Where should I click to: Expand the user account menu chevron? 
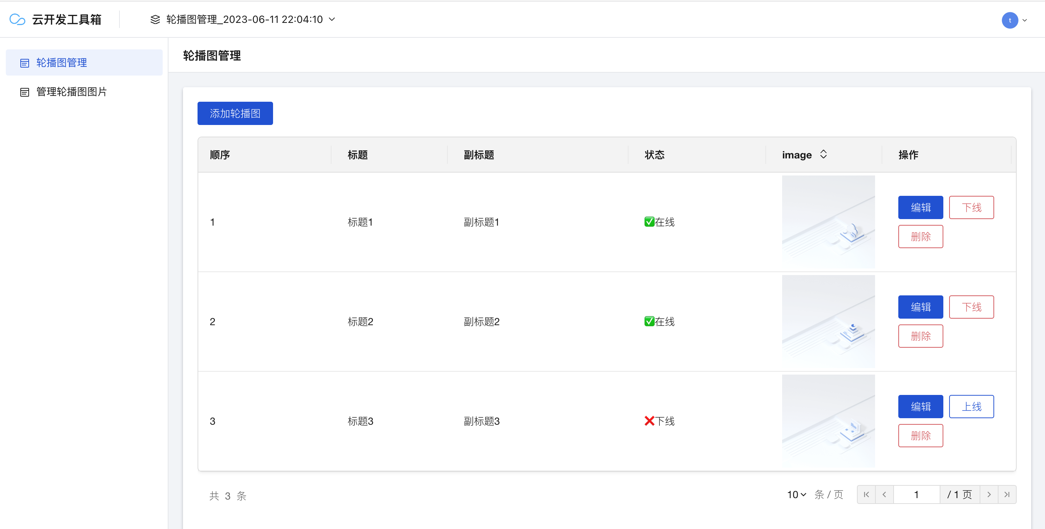pos(1025,20)
